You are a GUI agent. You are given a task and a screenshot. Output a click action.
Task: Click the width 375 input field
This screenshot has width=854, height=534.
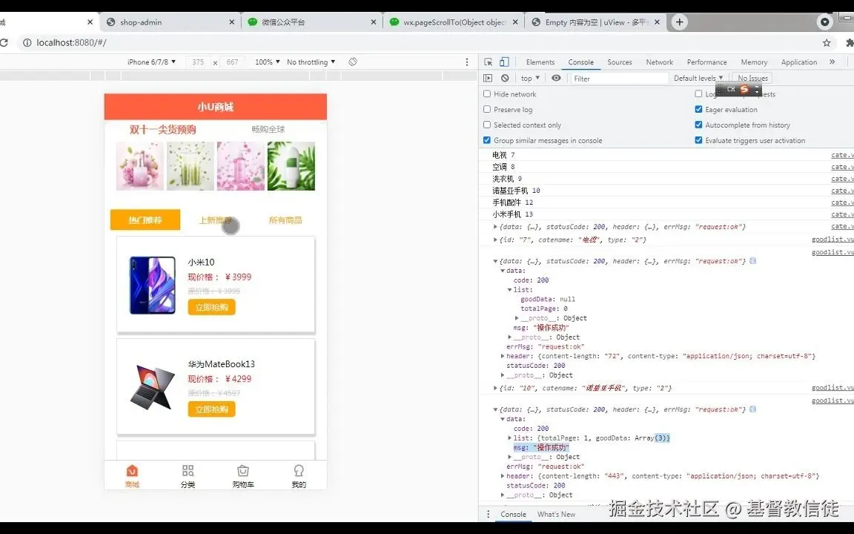tap(198, 62)
